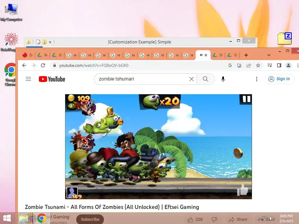This screenshot has height=224, width=299.
Task: Dislike the Zombie Tsunami video
Action: pyautogui.click(x=214, y=219)
